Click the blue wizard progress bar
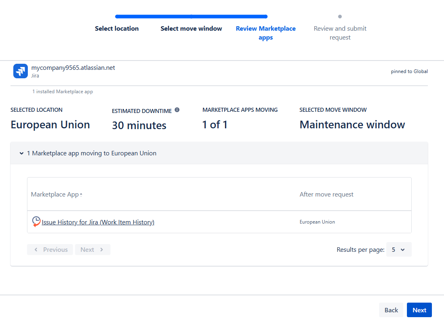 191,17
